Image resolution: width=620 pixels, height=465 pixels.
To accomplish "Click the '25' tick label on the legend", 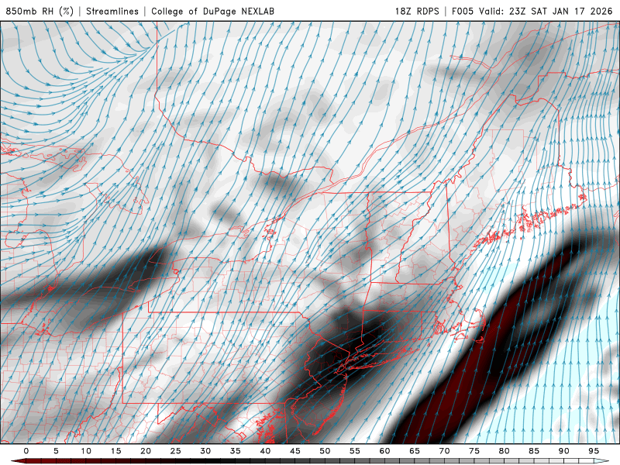I will point(176,451).
